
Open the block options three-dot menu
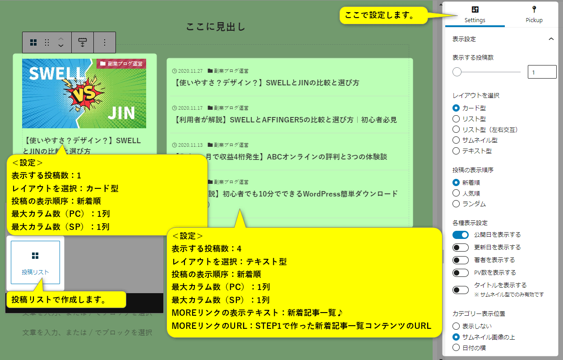click(x=105, y=42)
